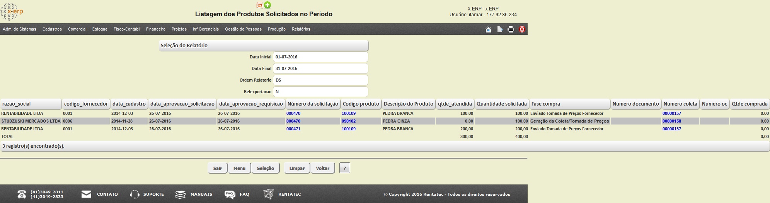
Task: Click the Ordem Relatorio field
Action: tap(320, 80)
